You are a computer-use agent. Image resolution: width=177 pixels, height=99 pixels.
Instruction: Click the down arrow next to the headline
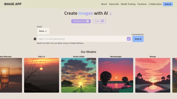(x=110, y=13)
